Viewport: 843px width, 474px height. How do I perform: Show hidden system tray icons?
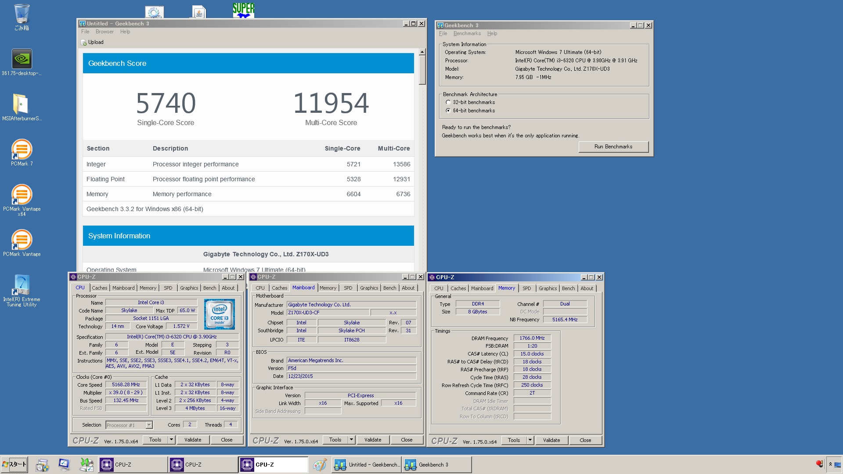point(830,464)
